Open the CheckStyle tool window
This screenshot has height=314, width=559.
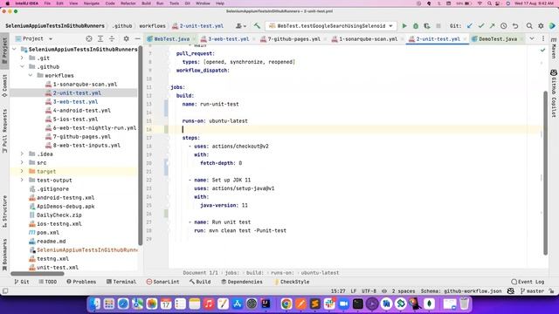pyautogui.click(x=291, y=282)
